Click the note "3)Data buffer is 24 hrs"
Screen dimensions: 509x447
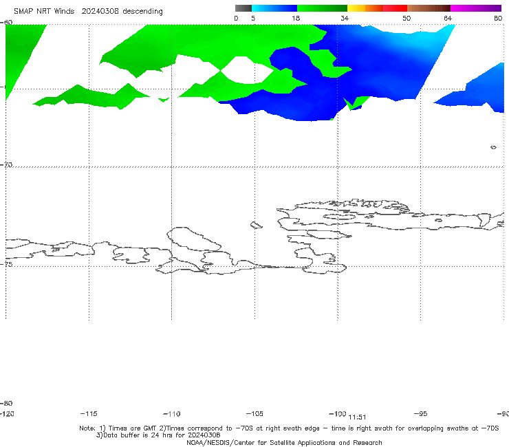click(x=158, y=435)
